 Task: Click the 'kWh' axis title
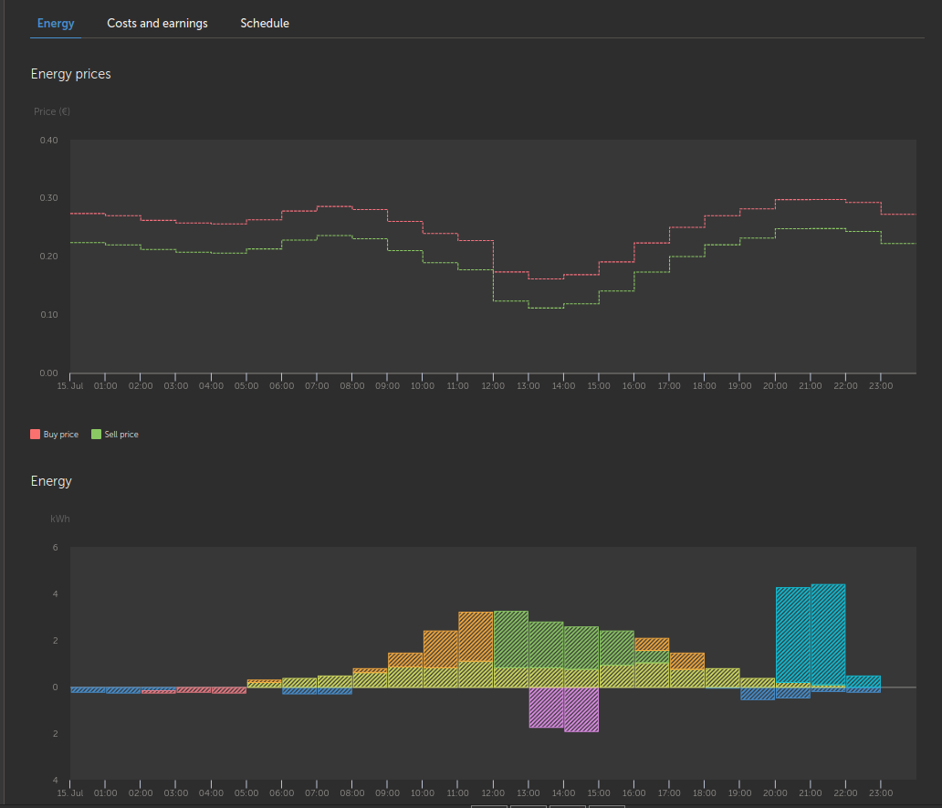tap(60, 519)
